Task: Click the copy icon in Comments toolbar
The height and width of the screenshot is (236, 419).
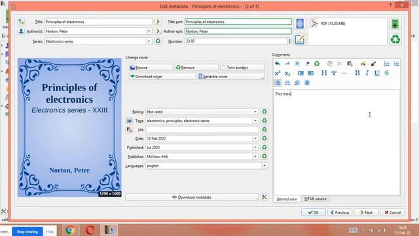Action: click(x=330, y=64)
